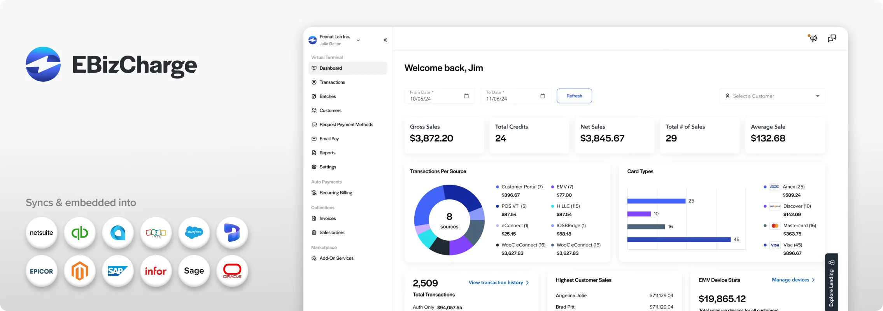Open the To Date calendar icon
Image resolution: width=883 pixels, height=311 pixels.
pyautogui.click(x=543, y=96)
